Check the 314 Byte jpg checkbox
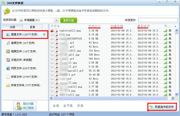 (52, 50)
